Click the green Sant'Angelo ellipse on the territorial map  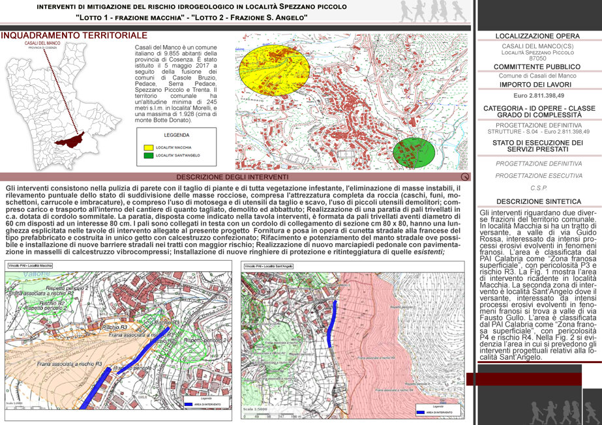coord(414,153)
